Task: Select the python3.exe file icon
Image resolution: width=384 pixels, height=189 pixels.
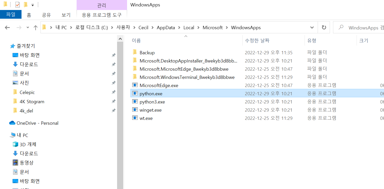Action: pos(135,101)
